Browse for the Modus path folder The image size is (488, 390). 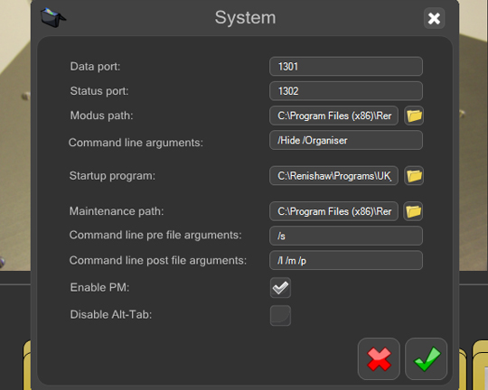414,116
